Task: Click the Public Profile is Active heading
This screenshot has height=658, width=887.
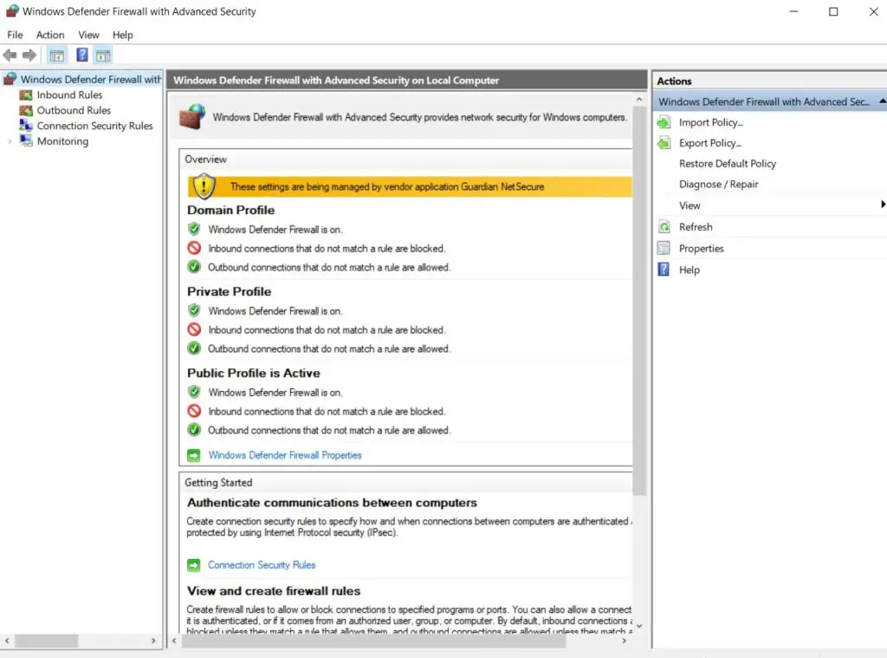Action: pos(254,373)
